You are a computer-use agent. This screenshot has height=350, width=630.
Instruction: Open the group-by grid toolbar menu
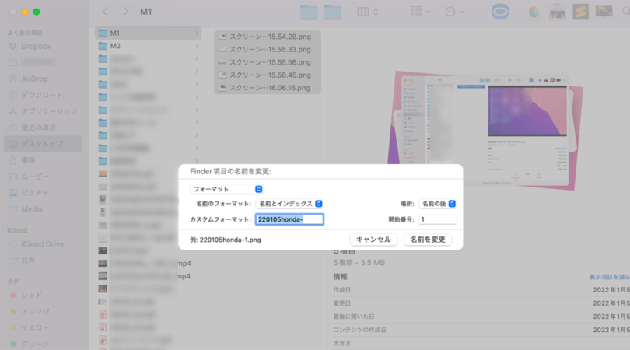coord(419,12)
